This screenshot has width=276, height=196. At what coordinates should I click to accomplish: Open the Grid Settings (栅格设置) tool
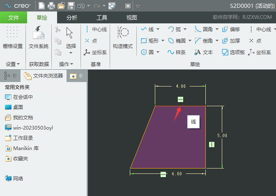[x=13, y=37]
